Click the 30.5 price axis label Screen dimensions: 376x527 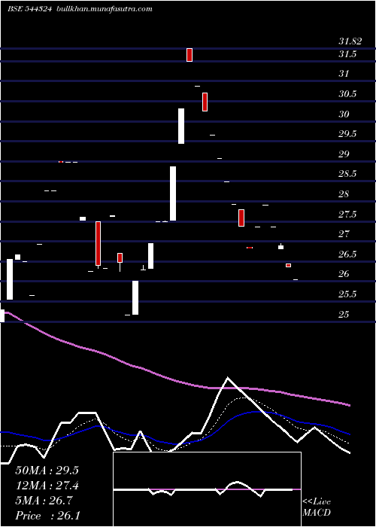point(347,94)
